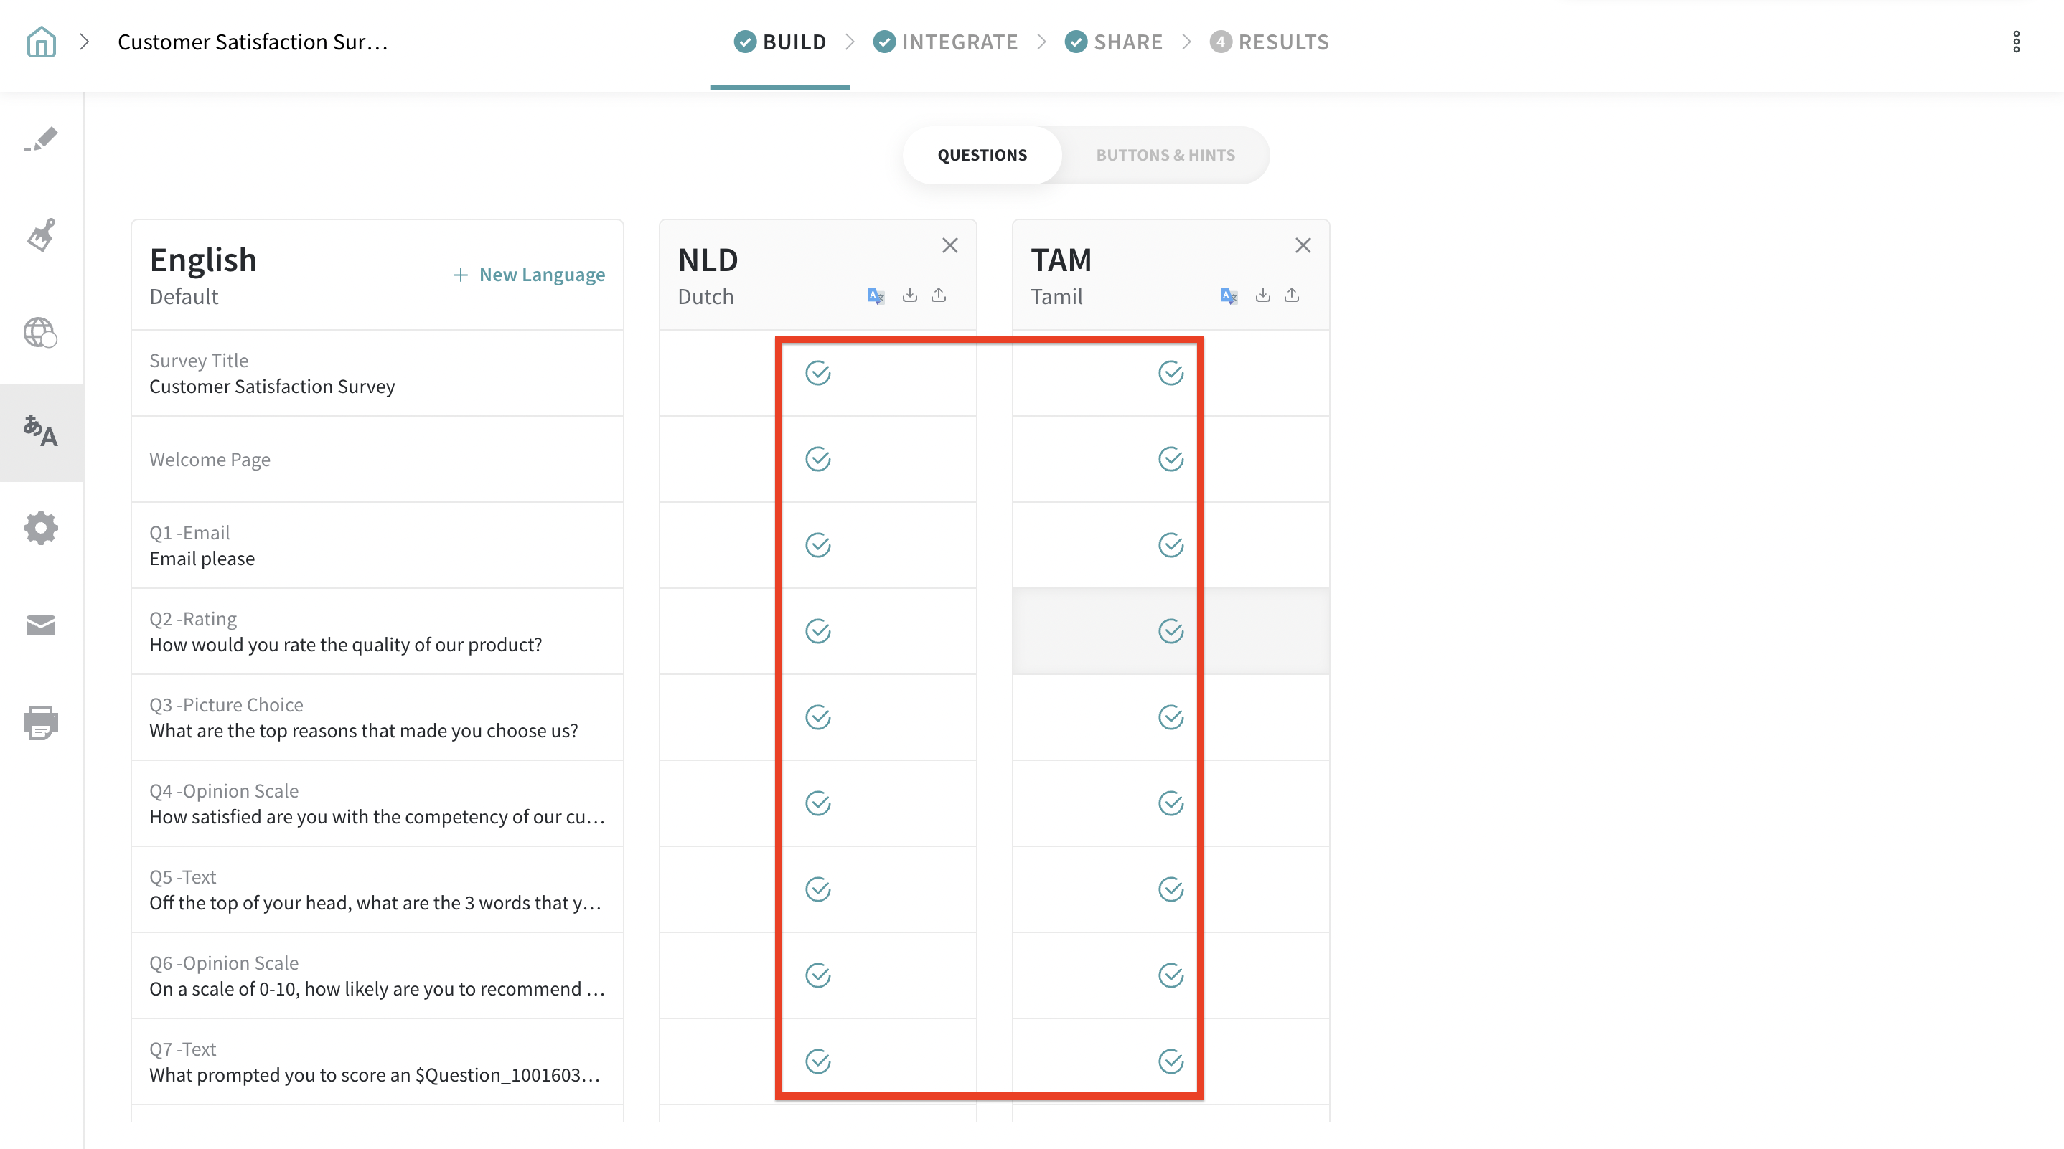Open the settings gear sidebar icon

click(x=41, y=529)
